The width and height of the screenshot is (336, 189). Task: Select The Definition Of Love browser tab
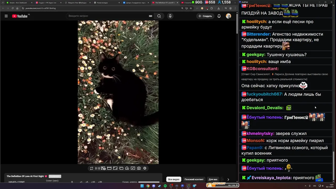pos(165,3)
